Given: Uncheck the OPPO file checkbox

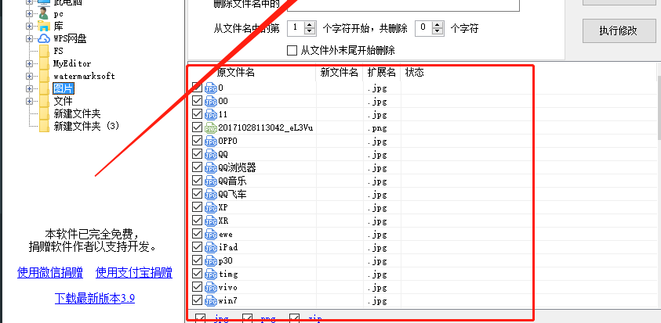Looking at the screenshot, I should coord(197,141).
